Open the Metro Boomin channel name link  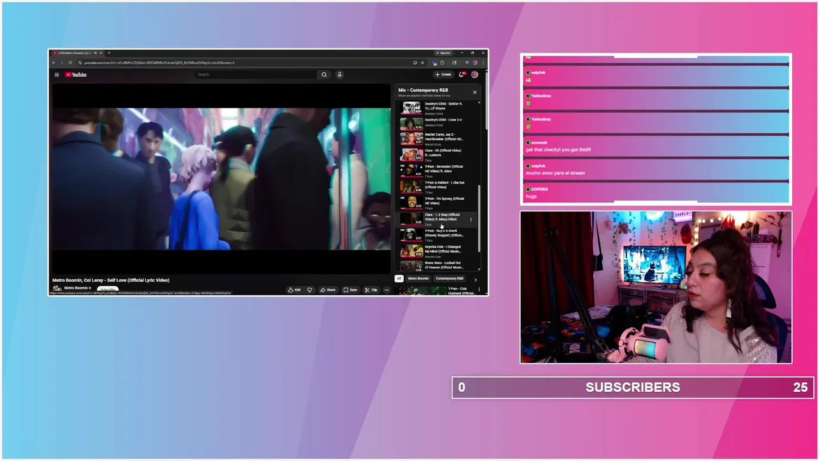click(x=77, y=288)
